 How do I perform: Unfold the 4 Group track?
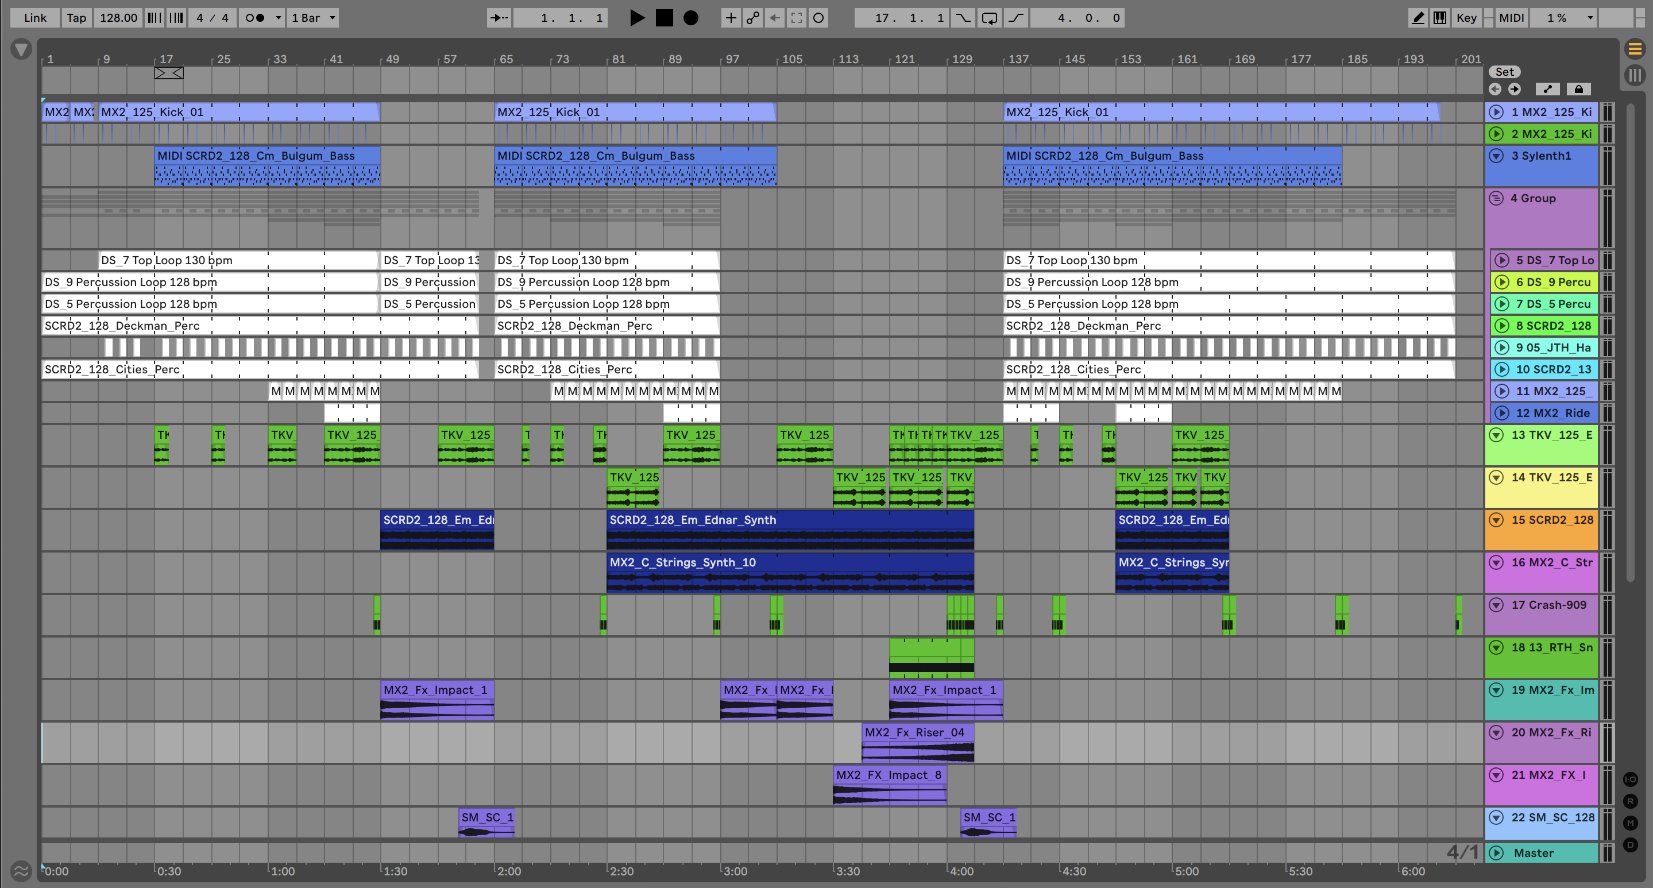(1496, 198)
